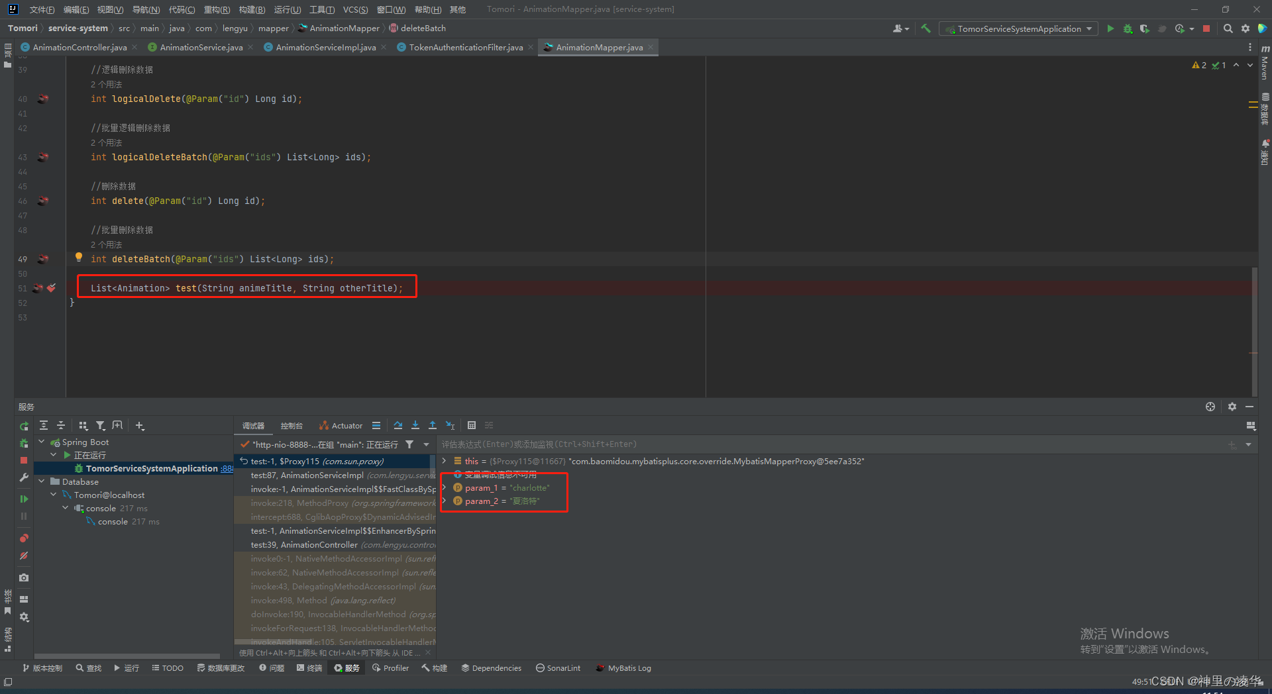
Task: Hide the Services panel with the minus icon
Action: [1249, 407]
